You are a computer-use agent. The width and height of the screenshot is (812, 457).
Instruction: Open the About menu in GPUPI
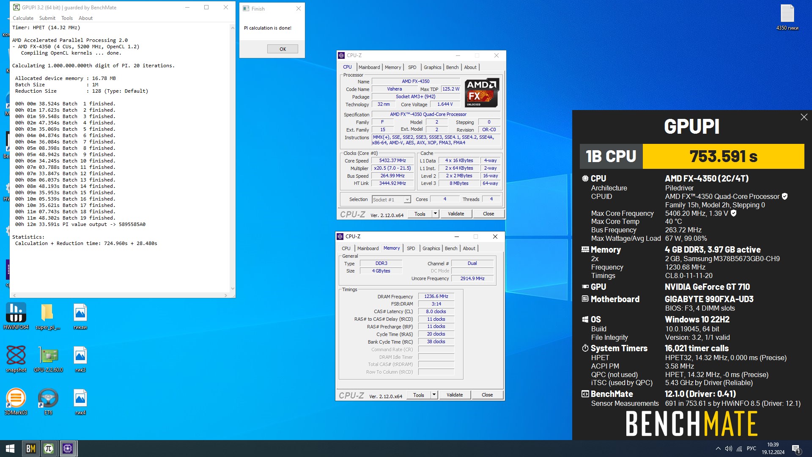[85, 18]
